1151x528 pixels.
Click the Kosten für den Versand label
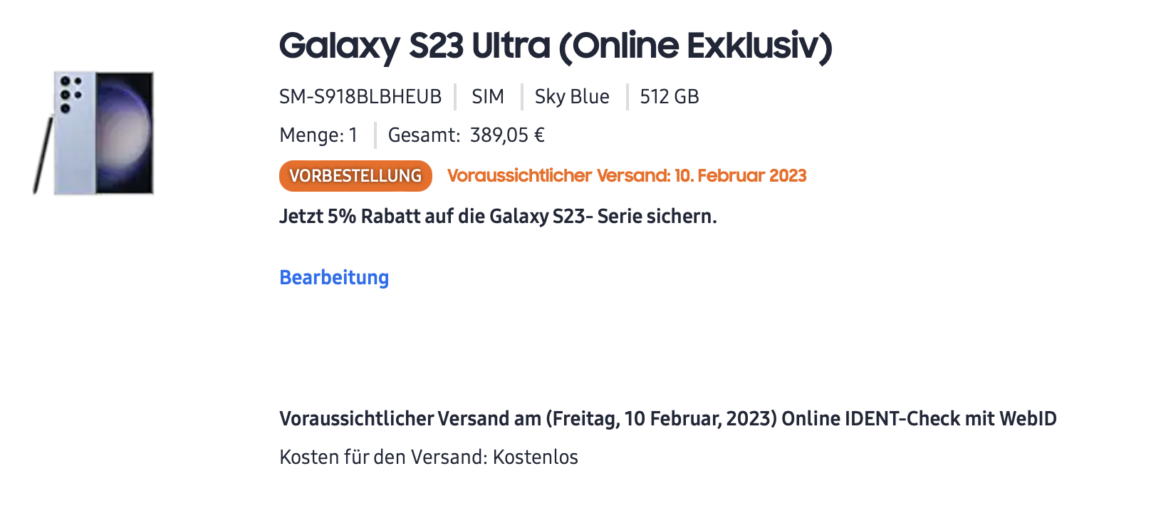[x=383, y=457]
